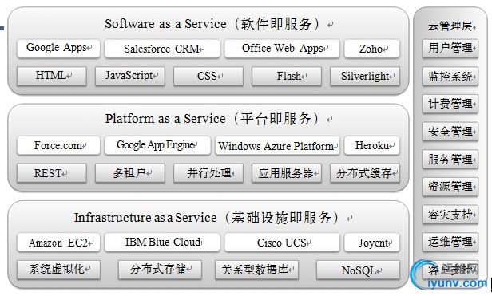Image resolution: width=492 pixels, height=296 pixels.
Task: Click the Amazon EC2 box
Action: pos(58,242)
